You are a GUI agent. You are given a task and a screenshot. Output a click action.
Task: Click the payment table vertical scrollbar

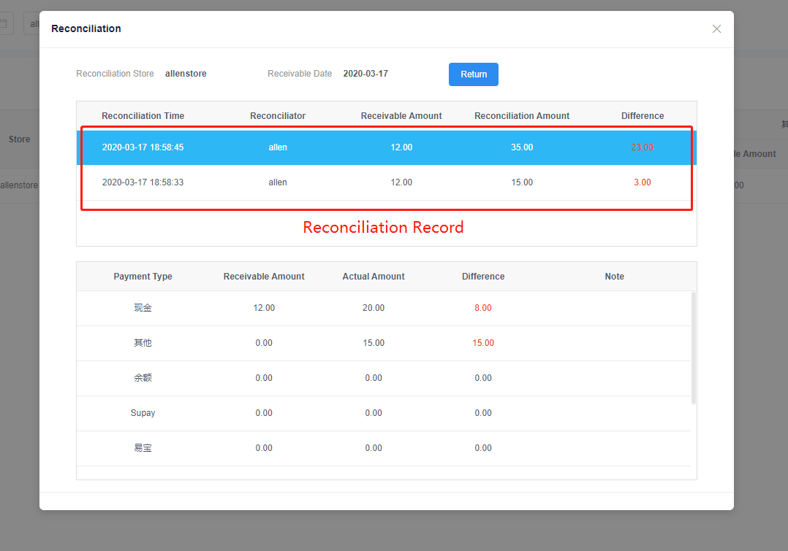pos(693,348)
